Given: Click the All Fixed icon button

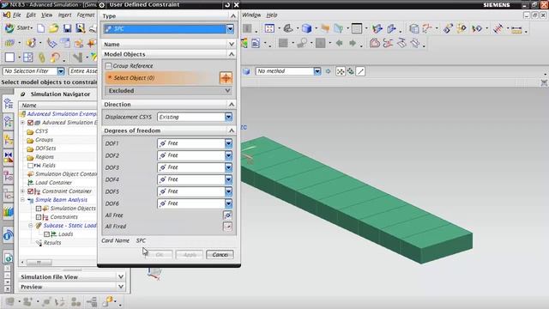Looking at the screenshot, I should (x=227, y=227).
